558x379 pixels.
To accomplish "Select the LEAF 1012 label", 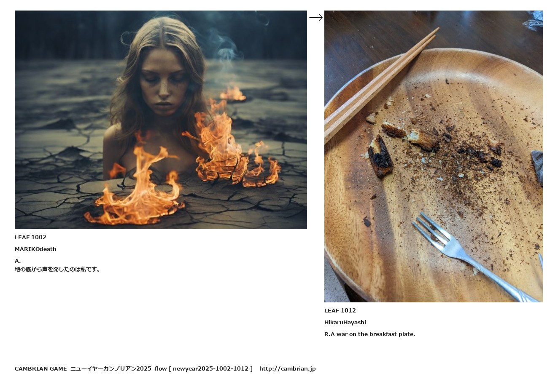I will click(340, 310).
